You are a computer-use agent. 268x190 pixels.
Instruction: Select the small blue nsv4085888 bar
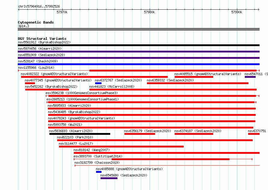(99, 172)
